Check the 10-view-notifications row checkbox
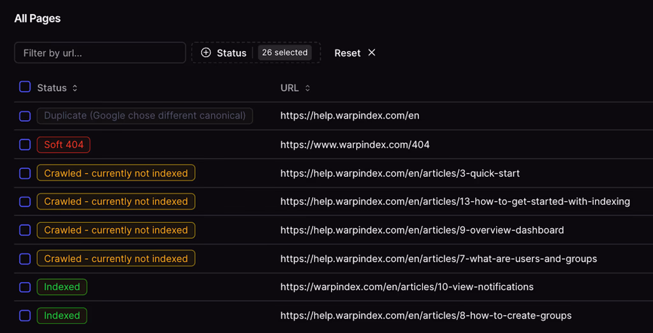653x333 pixels. pyautogui.click(x=25, y=287)
